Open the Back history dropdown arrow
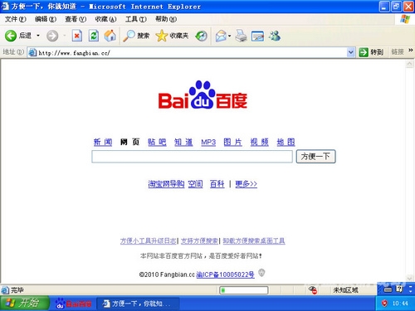 pyautogui.click(x=38, y=36)
